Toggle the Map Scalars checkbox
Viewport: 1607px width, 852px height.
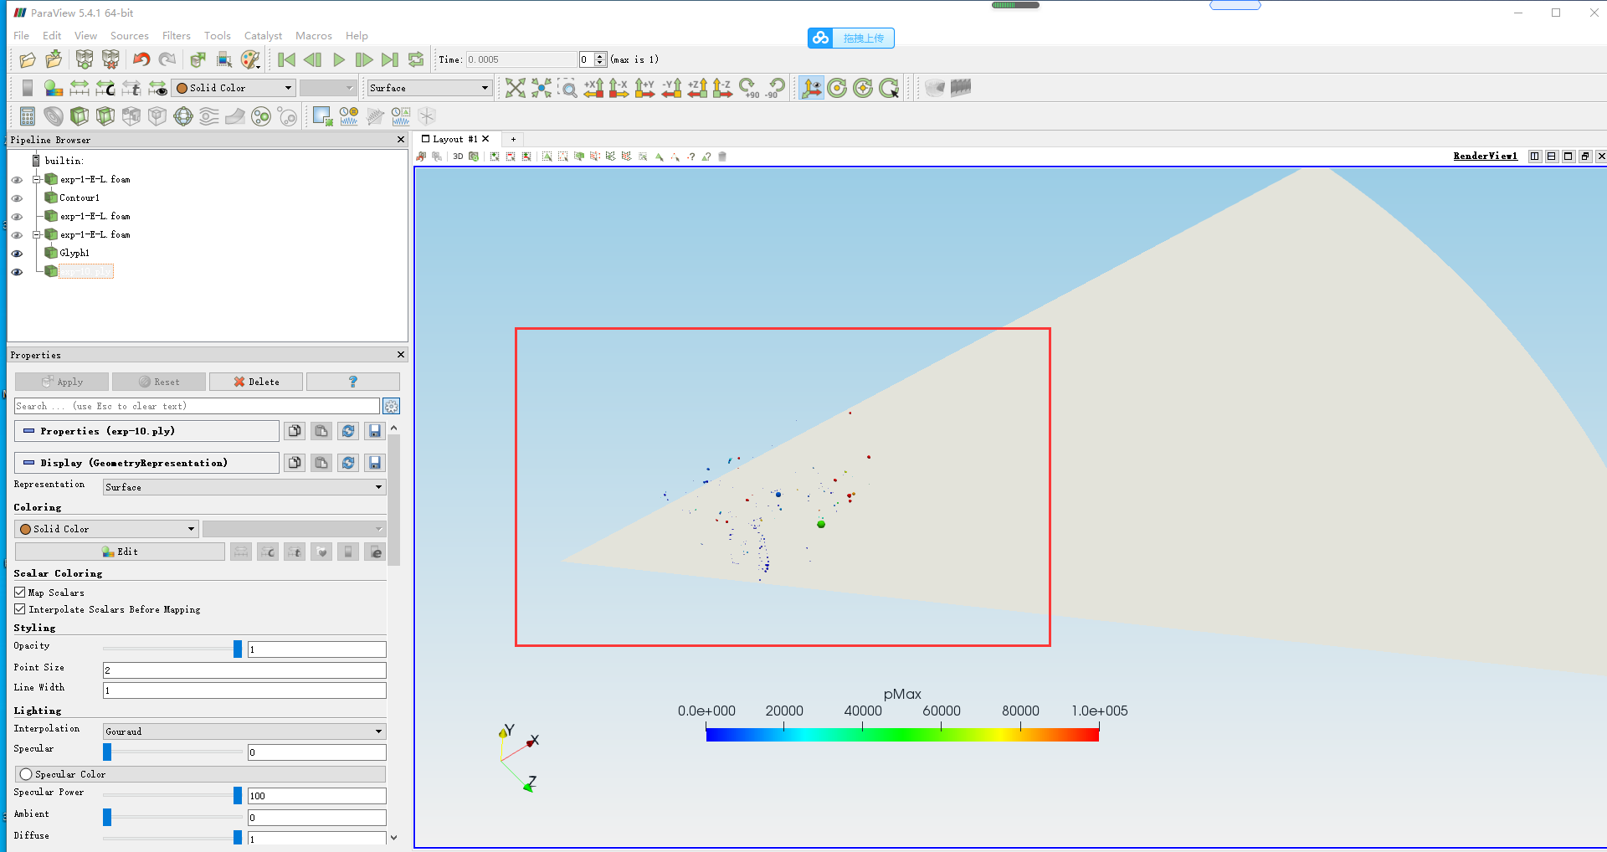click(20, 593)
